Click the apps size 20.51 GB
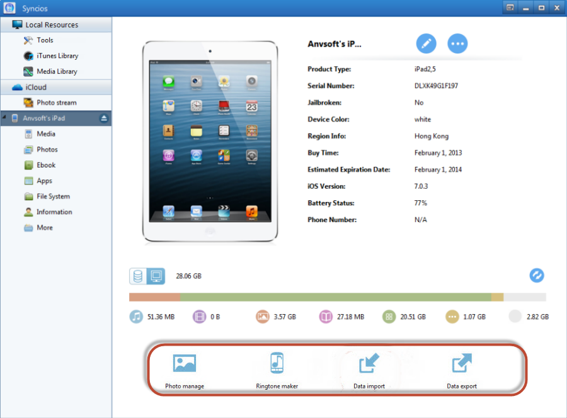 pos(413,317)
